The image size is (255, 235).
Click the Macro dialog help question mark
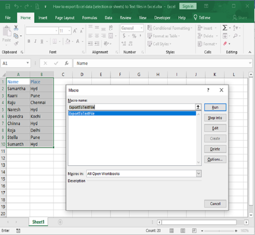[208, 90]
